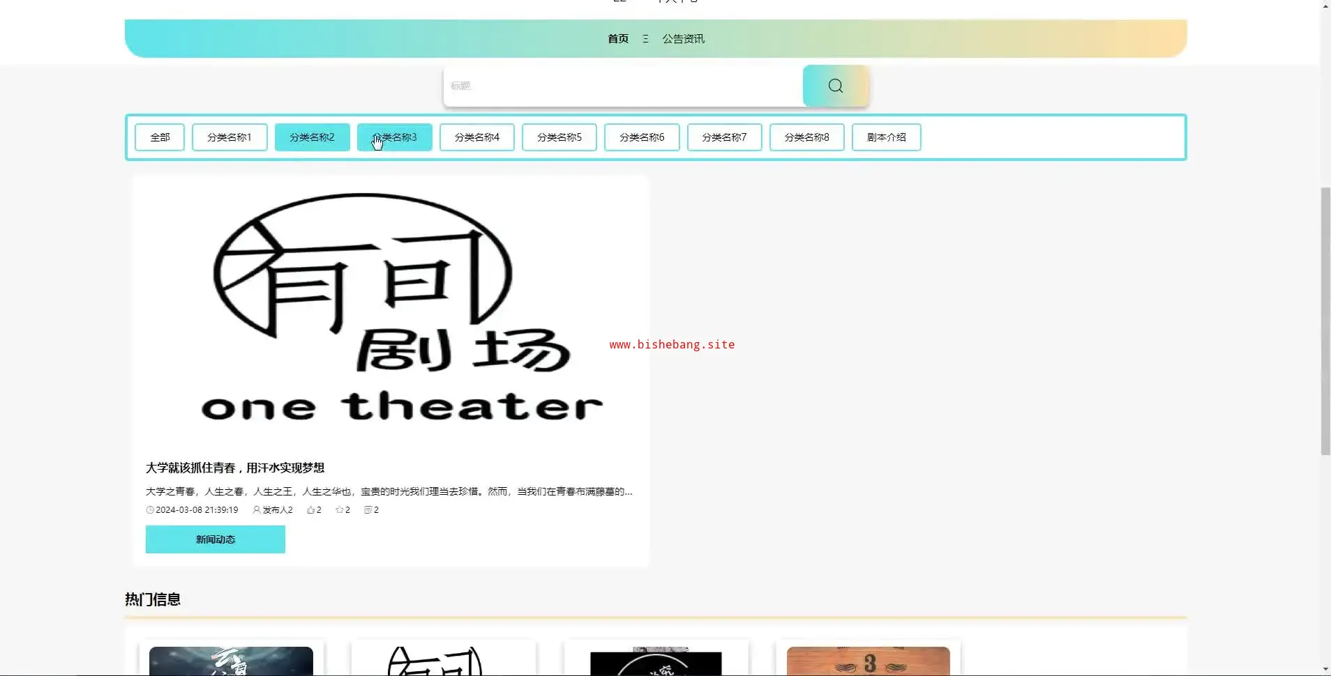The image size is (1331, 676).
Task: Filter by 分类名称4
Action: (x=476, y=137)
